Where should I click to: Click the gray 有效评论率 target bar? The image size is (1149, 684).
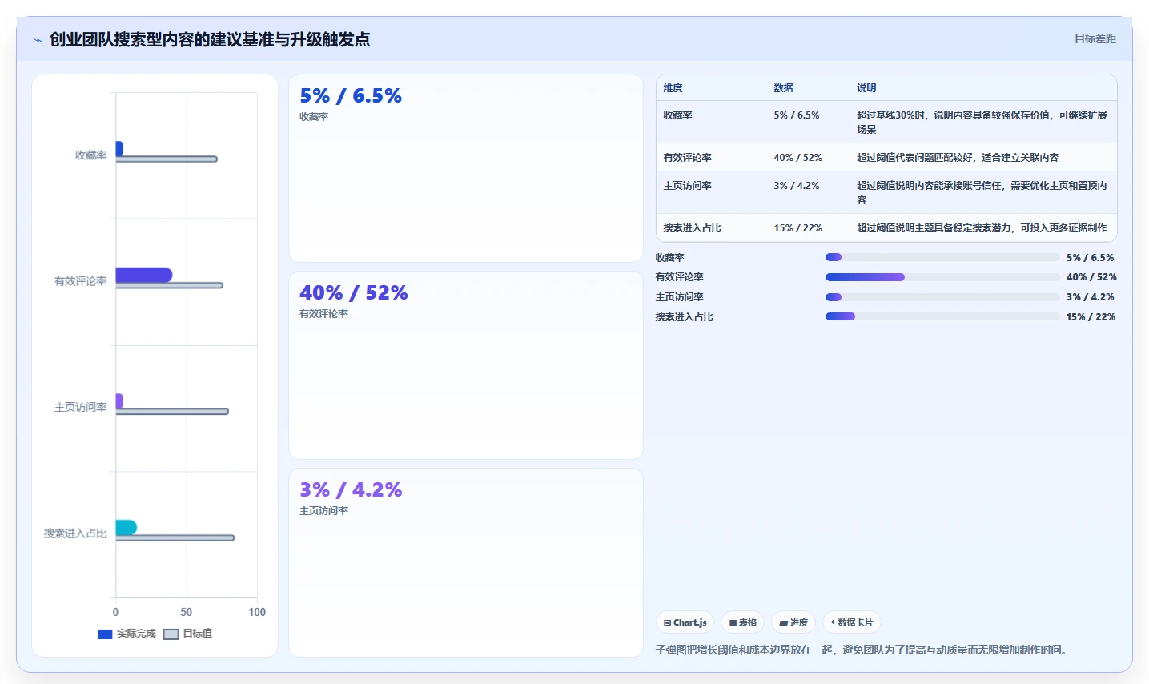pos(169,285)
